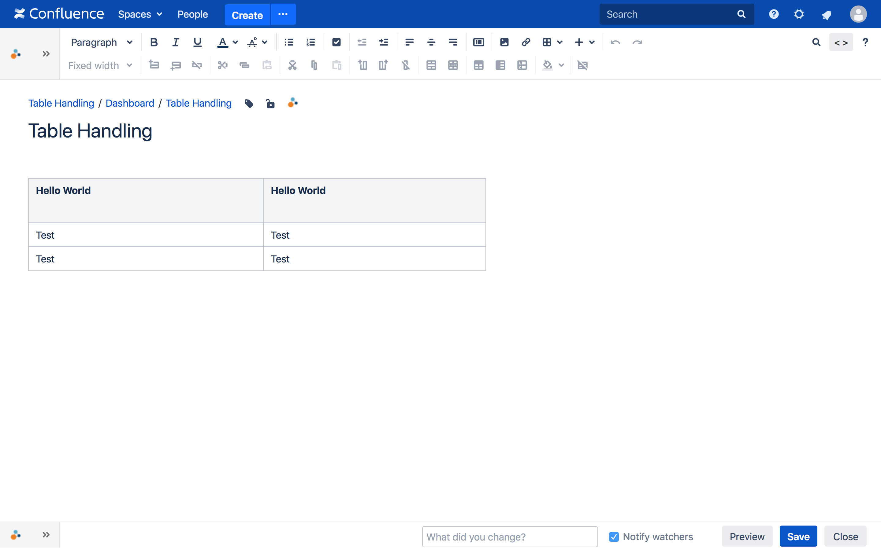This screenshot has width=881, height=550.
Task: Uncheck the Notify watchers checkbox
Action: coord(614,537)
